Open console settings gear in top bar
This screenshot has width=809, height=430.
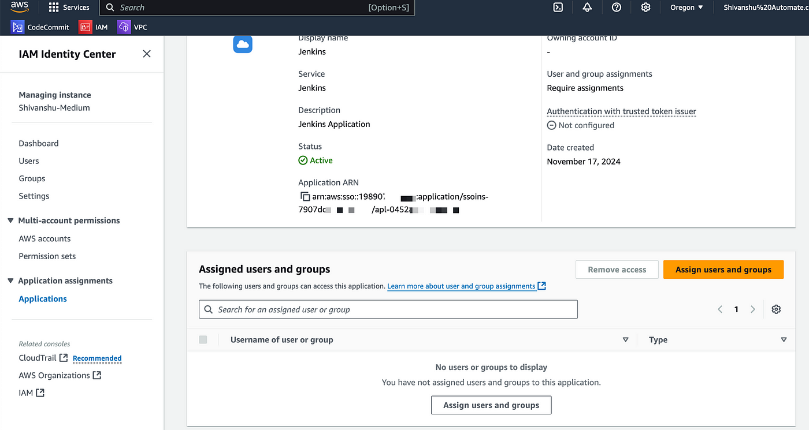point(645,8)
